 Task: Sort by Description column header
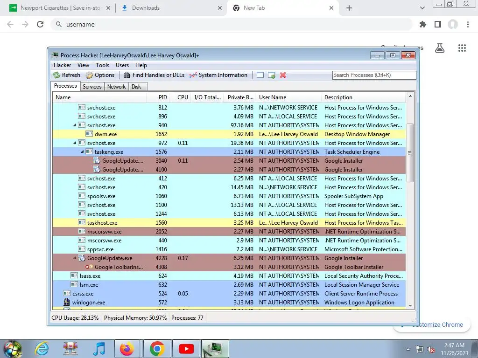tap(364, 97)
